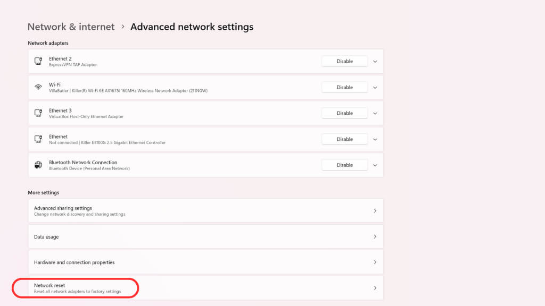Go back to Network & internet
This screenshot has height=306, width=545.
[x=71, y=27]
